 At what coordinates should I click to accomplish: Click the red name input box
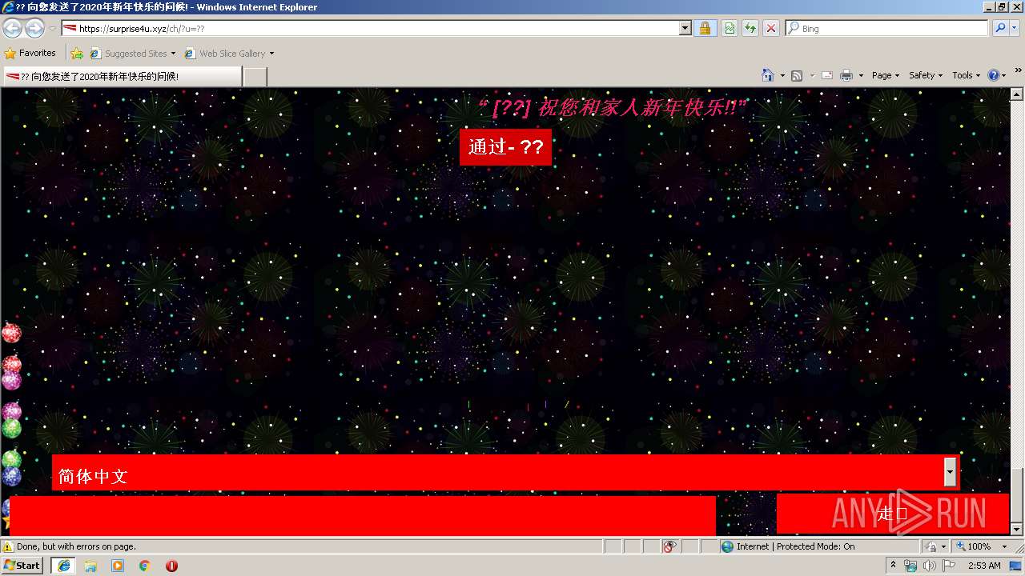click(x=362, y=515)
